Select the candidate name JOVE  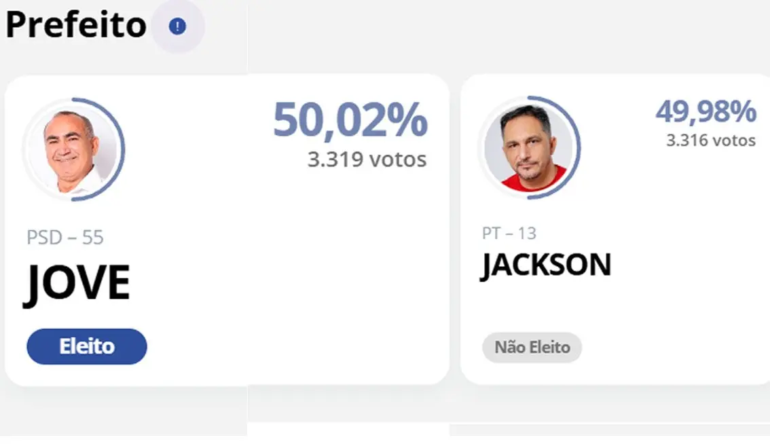(78, 283)
